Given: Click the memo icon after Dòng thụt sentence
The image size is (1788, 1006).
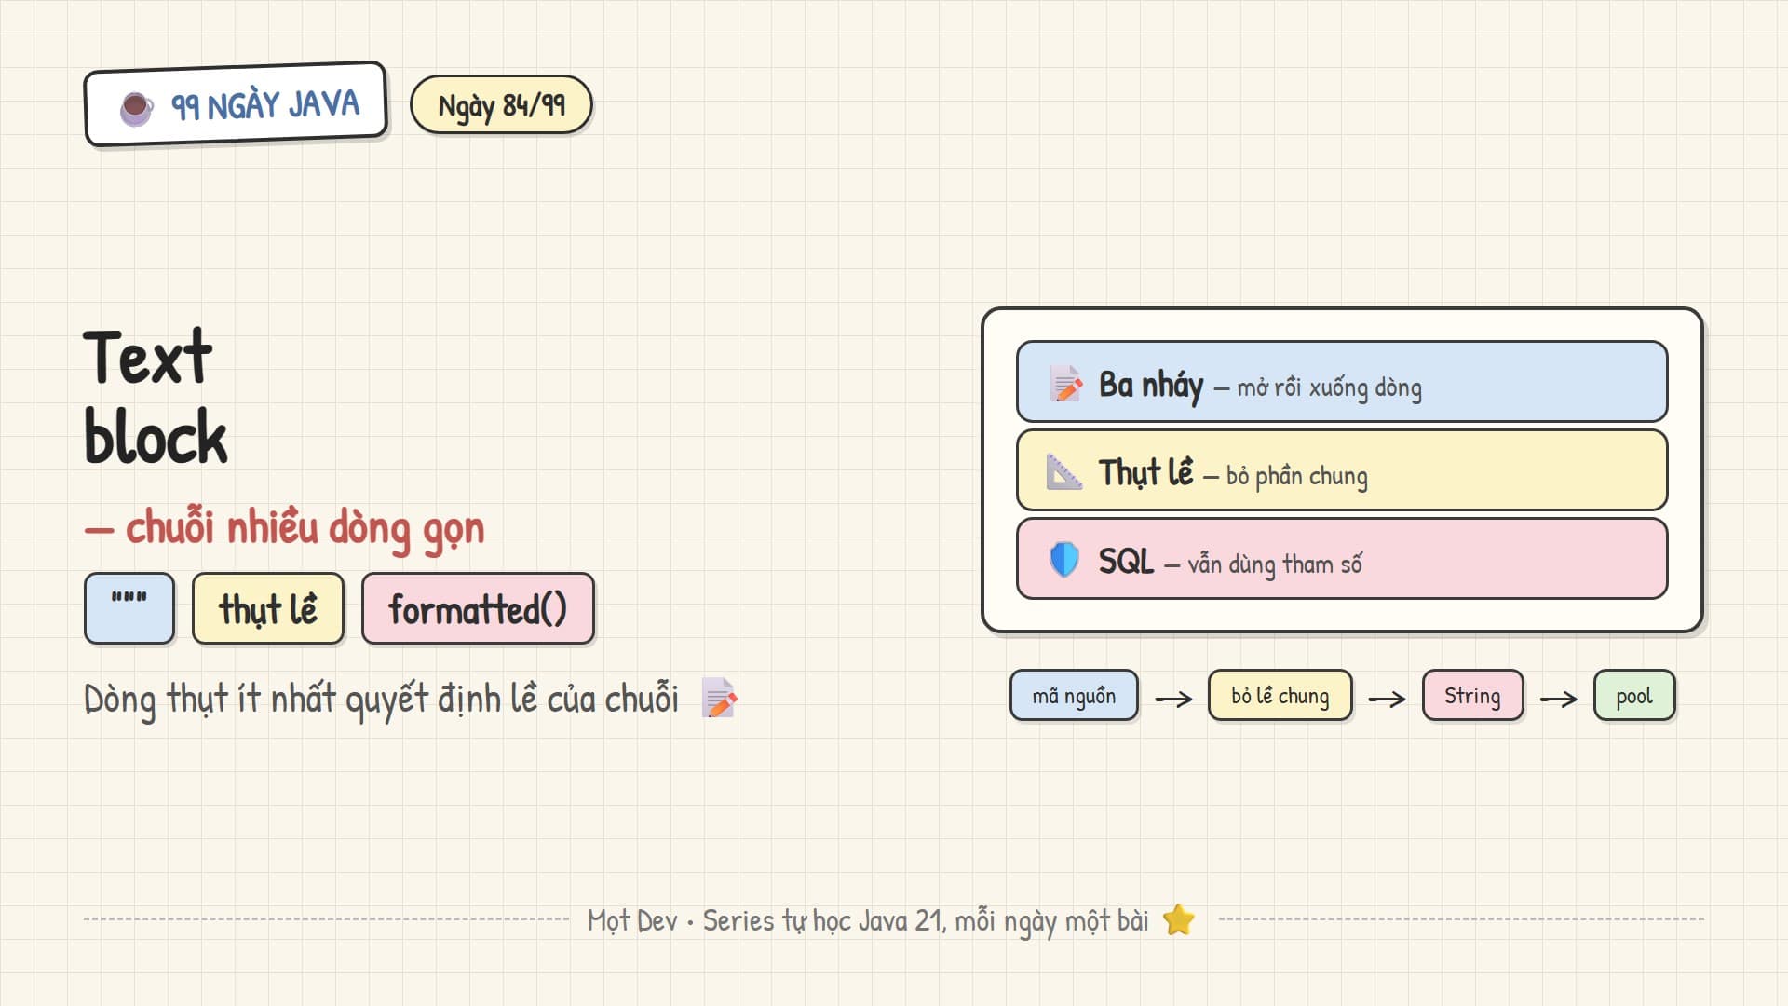Looking at the screenshot, I should point(719,698).
